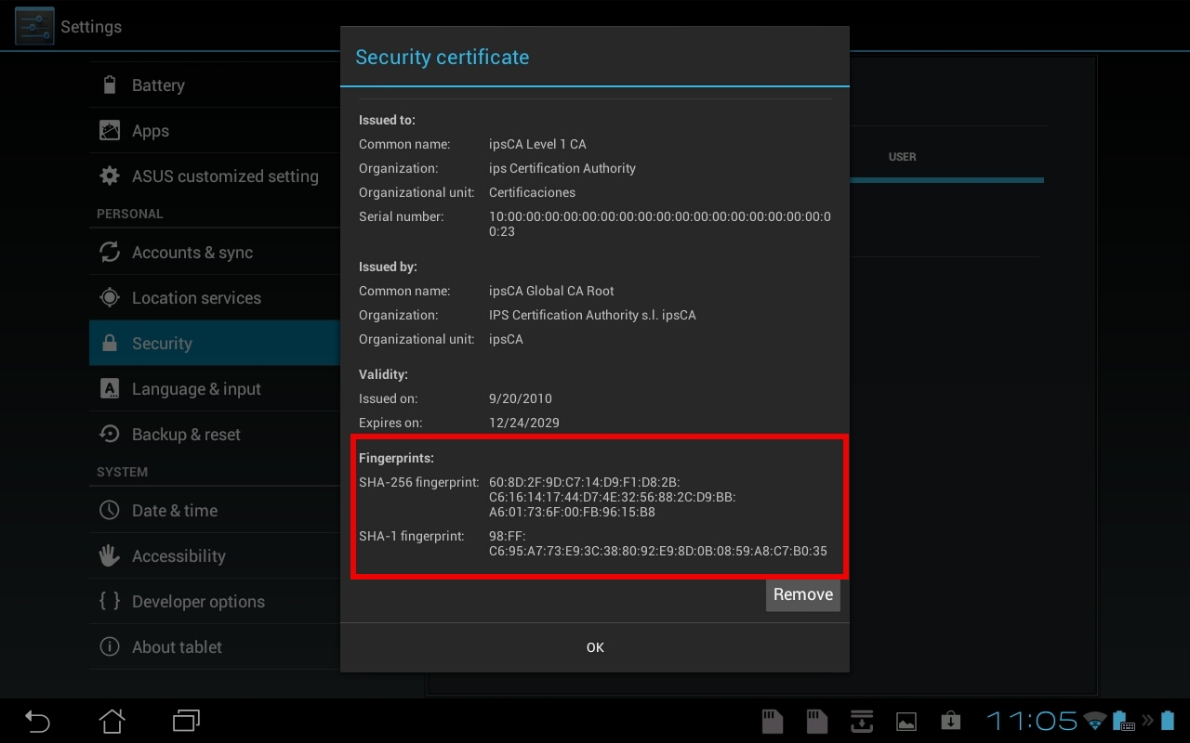Tap the second SD card notification icon
This screenshot has width=1190, height=743.
coord(816,721)
